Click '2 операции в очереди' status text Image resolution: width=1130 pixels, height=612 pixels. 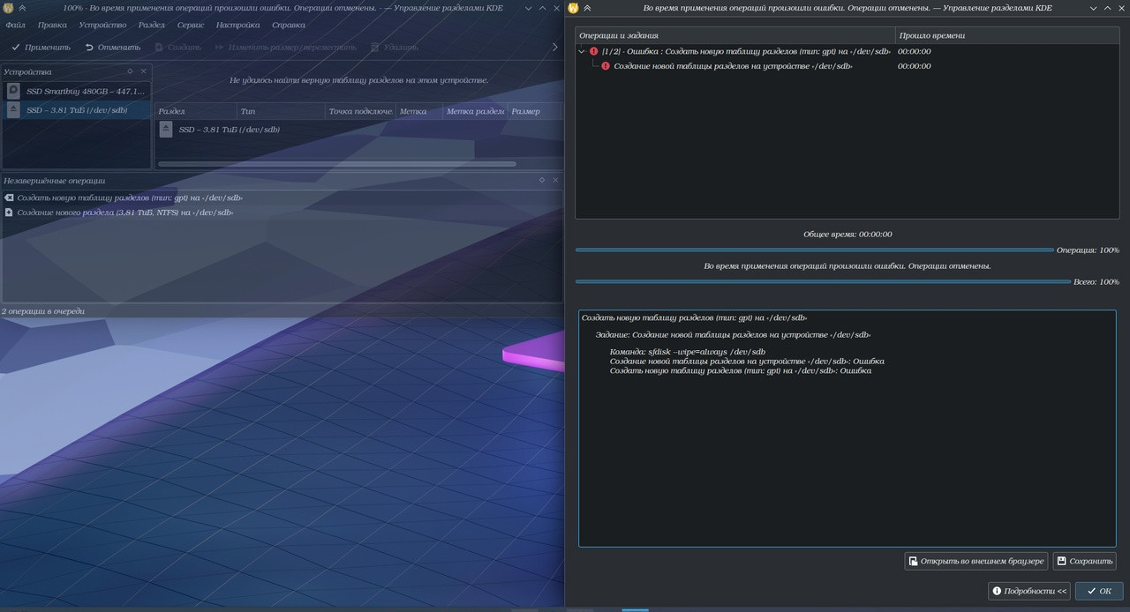coord(43,311)
